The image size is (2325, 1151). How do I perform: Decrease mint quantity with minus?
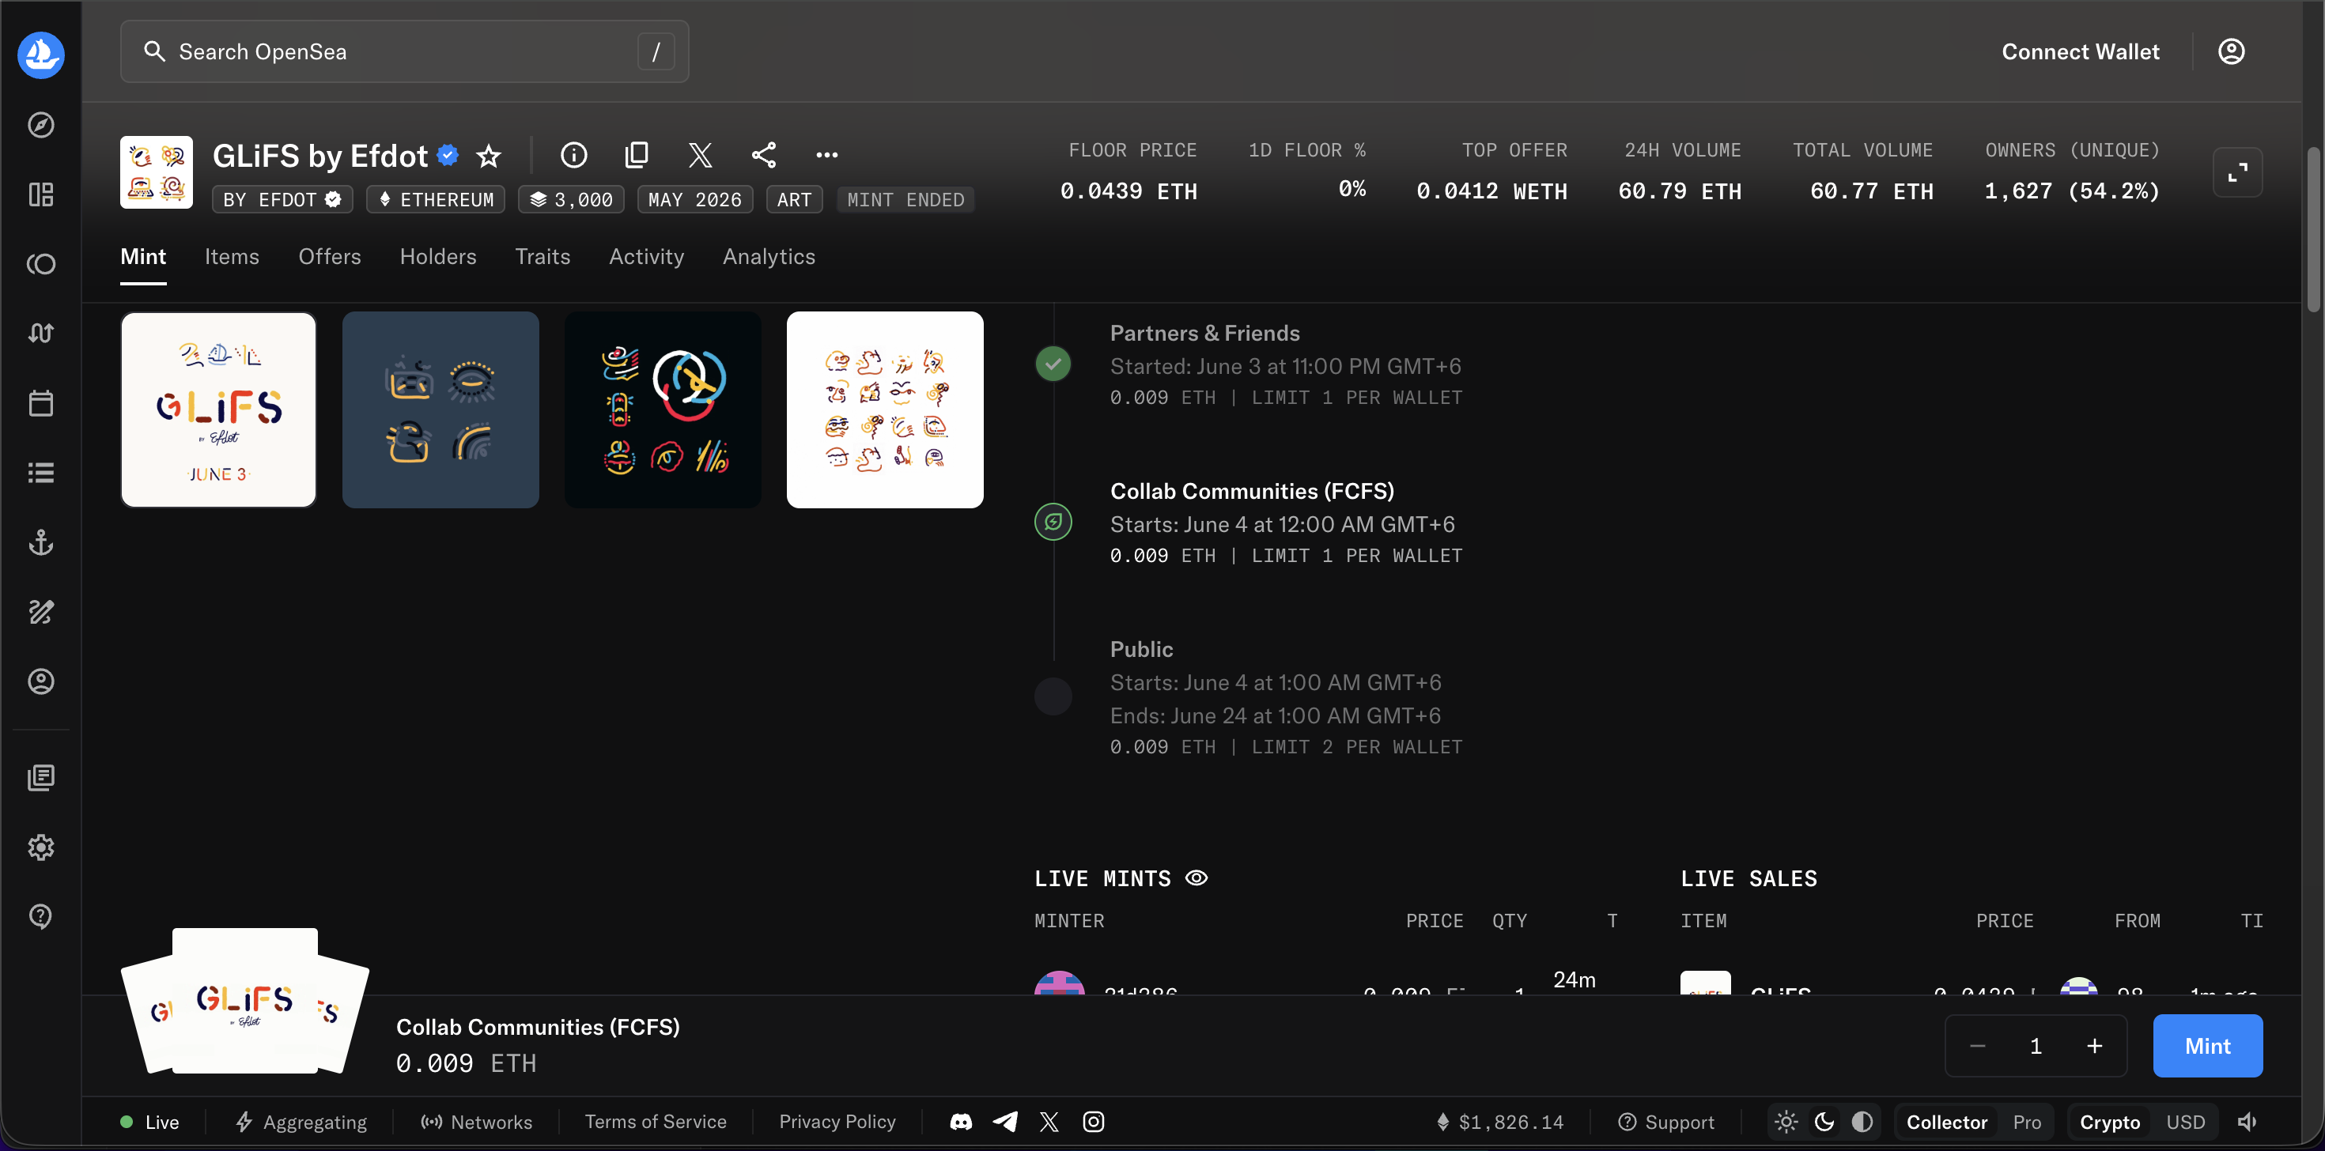1978,1045
